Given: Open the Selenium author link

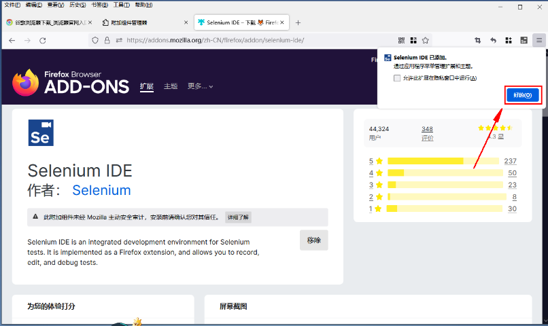Looking at the screenshot, I should (x=101, y=190).
